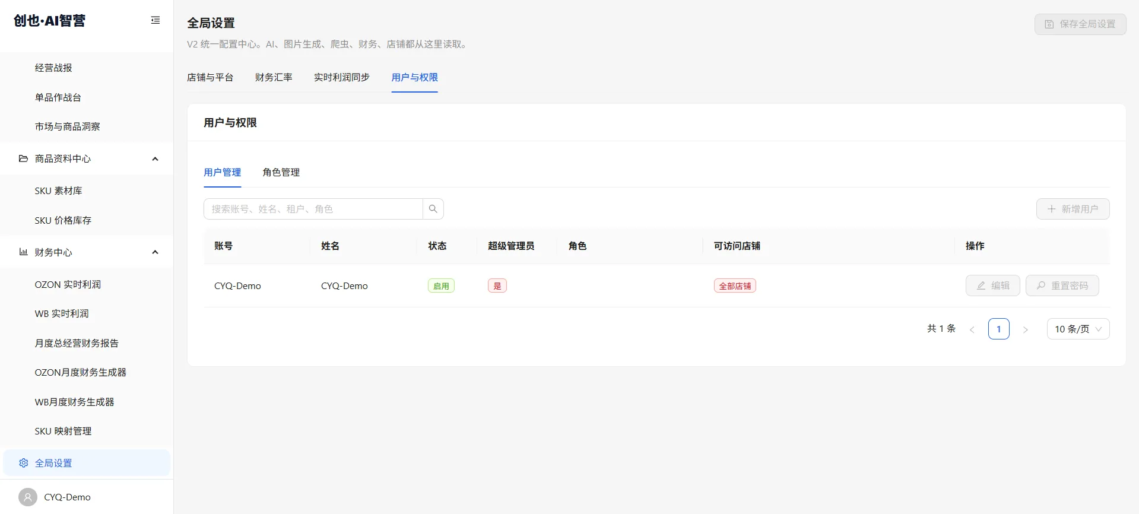The height and width of the screenshot is (514, 1139).
Task: Click the chart icon beside 财务中心
Action: (x=23, y=252)
